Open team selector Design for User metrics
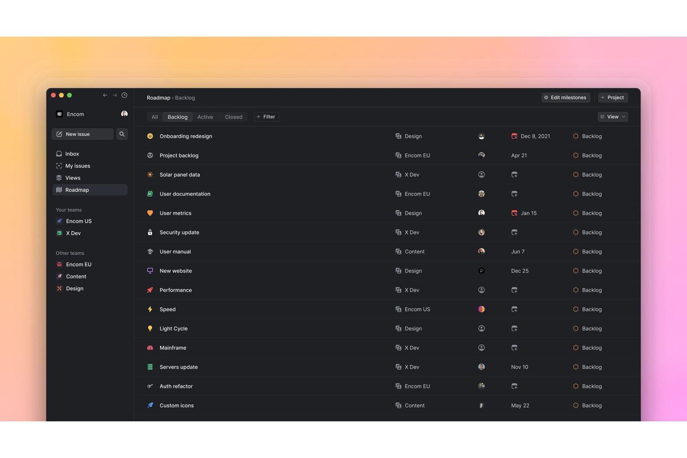 [408, 213]
